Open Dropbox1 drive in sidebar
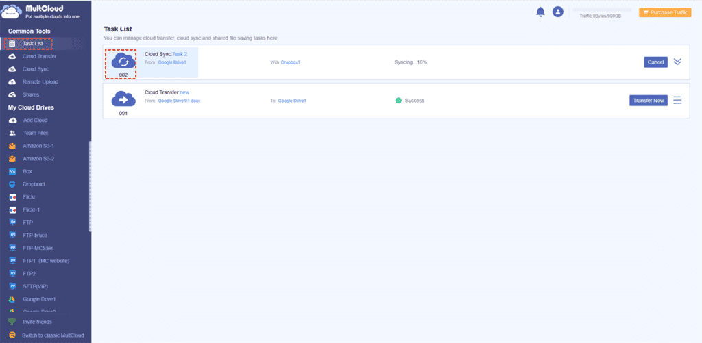Screen dimensions: 702x343 [x=34, y=184]
